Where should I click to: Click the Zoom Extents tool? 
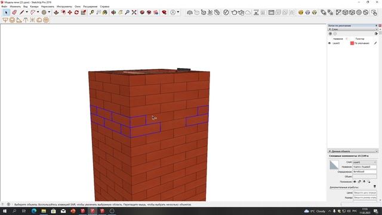click(x=134, y=12)
